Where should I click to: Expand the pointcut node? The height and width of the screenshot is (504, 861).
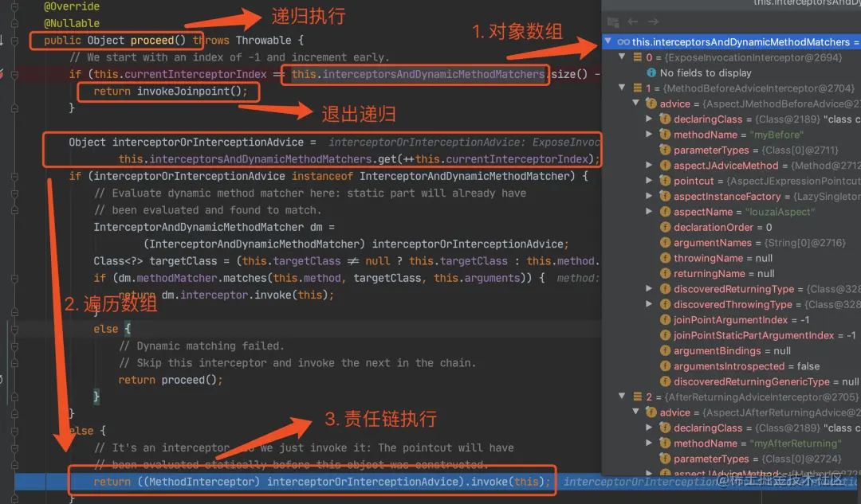pyautogui.click(x=649, y=180)
